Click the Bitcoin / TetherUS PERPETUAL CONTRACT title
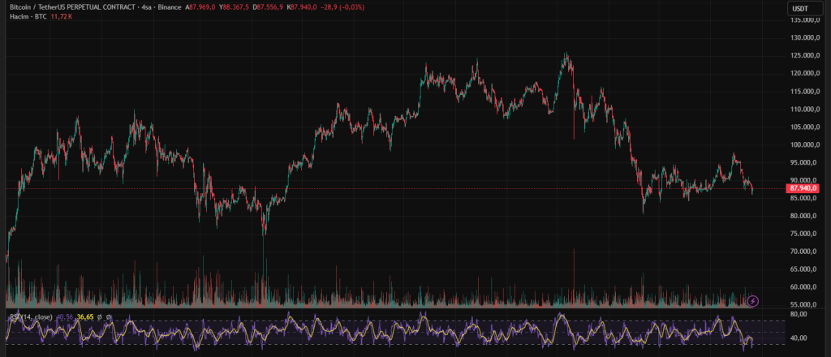The height and width of the screenshot is (357, 831). pyautogui.click(x=68, y=6)
